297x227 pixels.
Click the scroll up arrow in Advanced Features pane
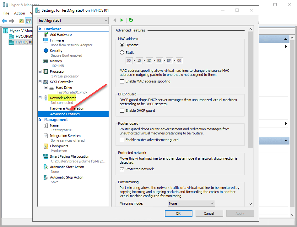click(251, 29)
